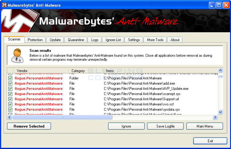Open the Quarantine tab
231x149 pixels.
76,40
